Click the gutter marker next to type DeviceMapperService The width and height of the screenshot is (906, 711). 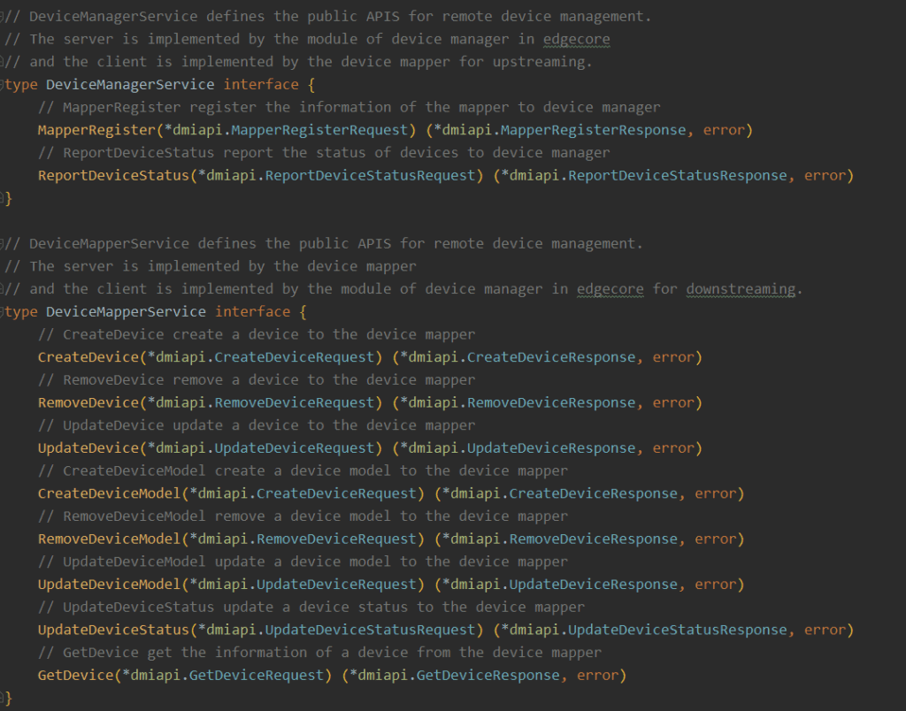click(x=4, y=311)
